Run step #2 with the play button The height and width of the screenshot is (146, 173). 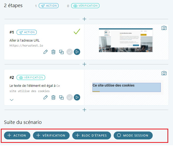[x=77, y=97]
